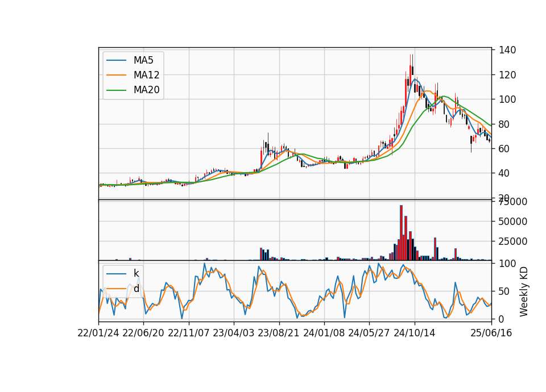Click the 50000 volume axis label
The image size is (546, 392).
[513, 221]
